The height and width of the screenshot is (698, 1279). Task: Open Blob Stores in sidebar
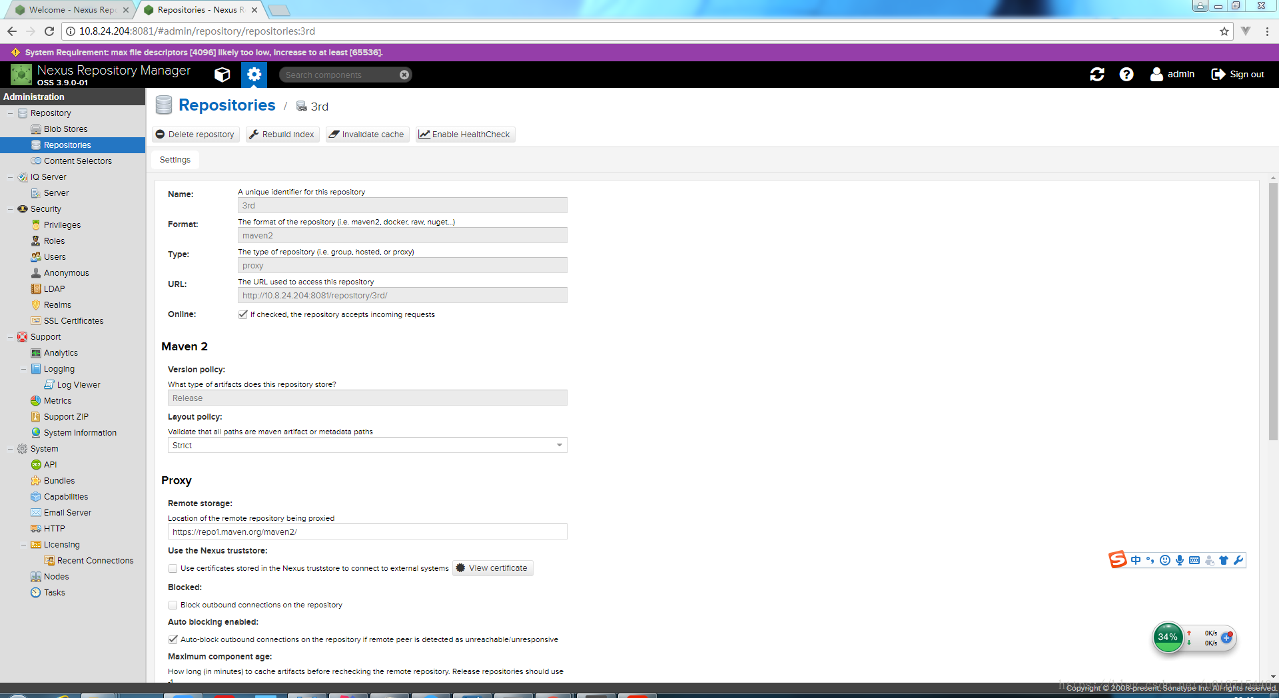[x=65, y=129]
